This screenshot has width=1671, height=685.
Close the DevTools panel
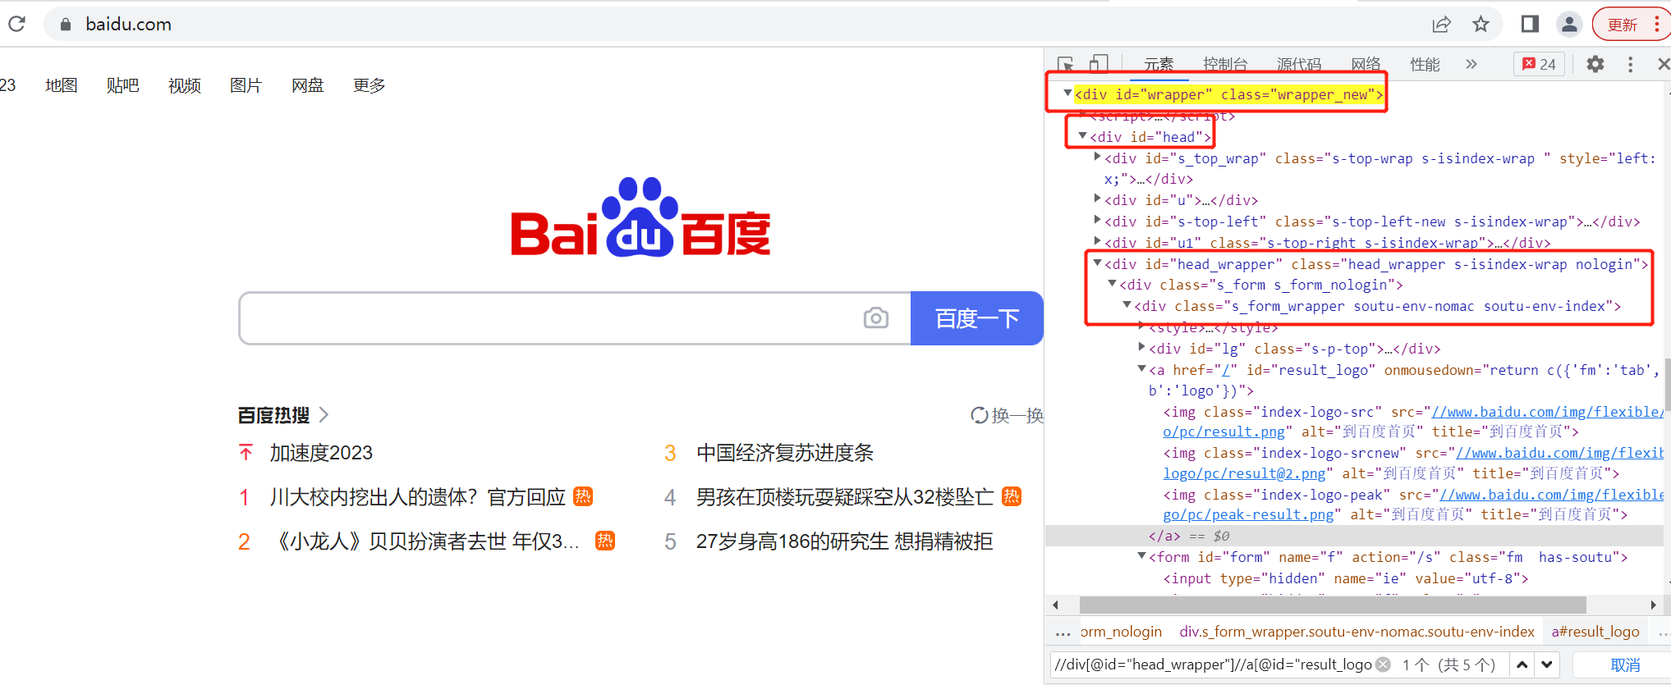click(x=1663, y=64)
